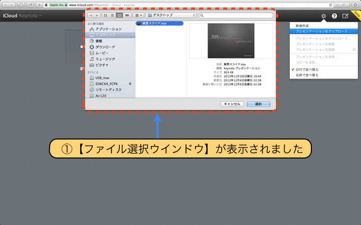Open the gear settings menu in Keynote
The width and height of the screenshot is (361, 225).
(323, 16)
